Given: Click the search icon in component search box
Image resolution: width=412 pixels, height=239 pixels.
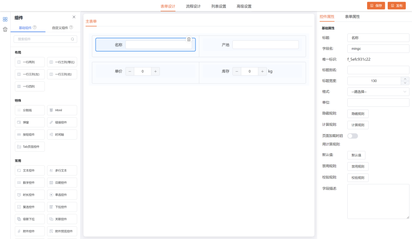Looking at the screenshot, I should [x=73, y=39].
